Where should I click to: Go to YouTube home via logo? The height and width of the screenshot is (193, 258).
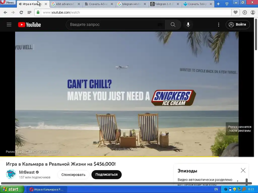pos(29,25)
